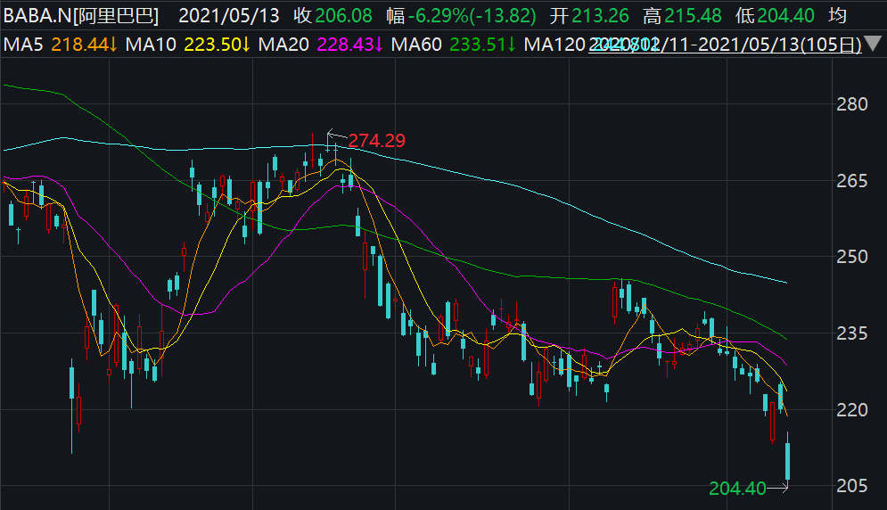887x510 pixels.
Task: Click the 204.40 low price marker
Action: [x=737, y=488]
